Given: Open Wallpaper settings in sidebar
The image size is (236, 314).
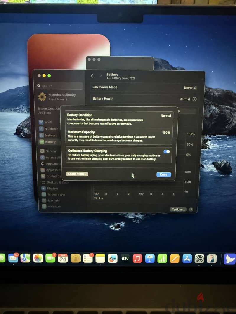Looking at the screenshot, I should 52,206.
